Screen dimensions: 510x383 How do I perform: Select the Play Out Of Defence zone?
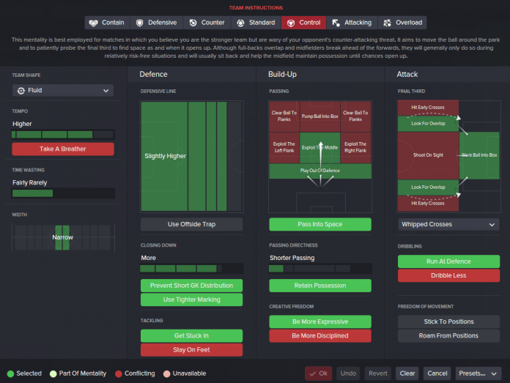(x=320, y=171)
